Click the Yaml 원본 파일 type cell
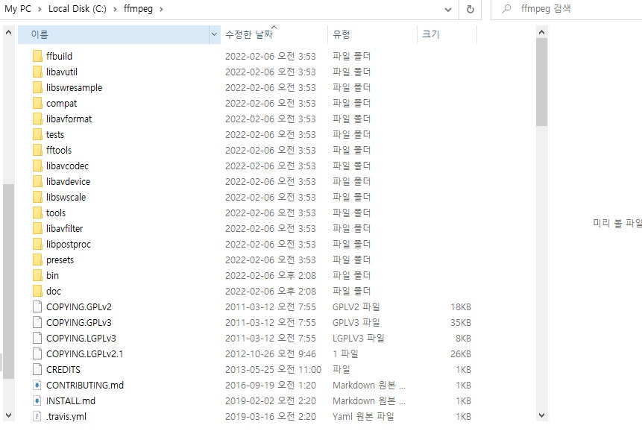 (x=363, y=417)
